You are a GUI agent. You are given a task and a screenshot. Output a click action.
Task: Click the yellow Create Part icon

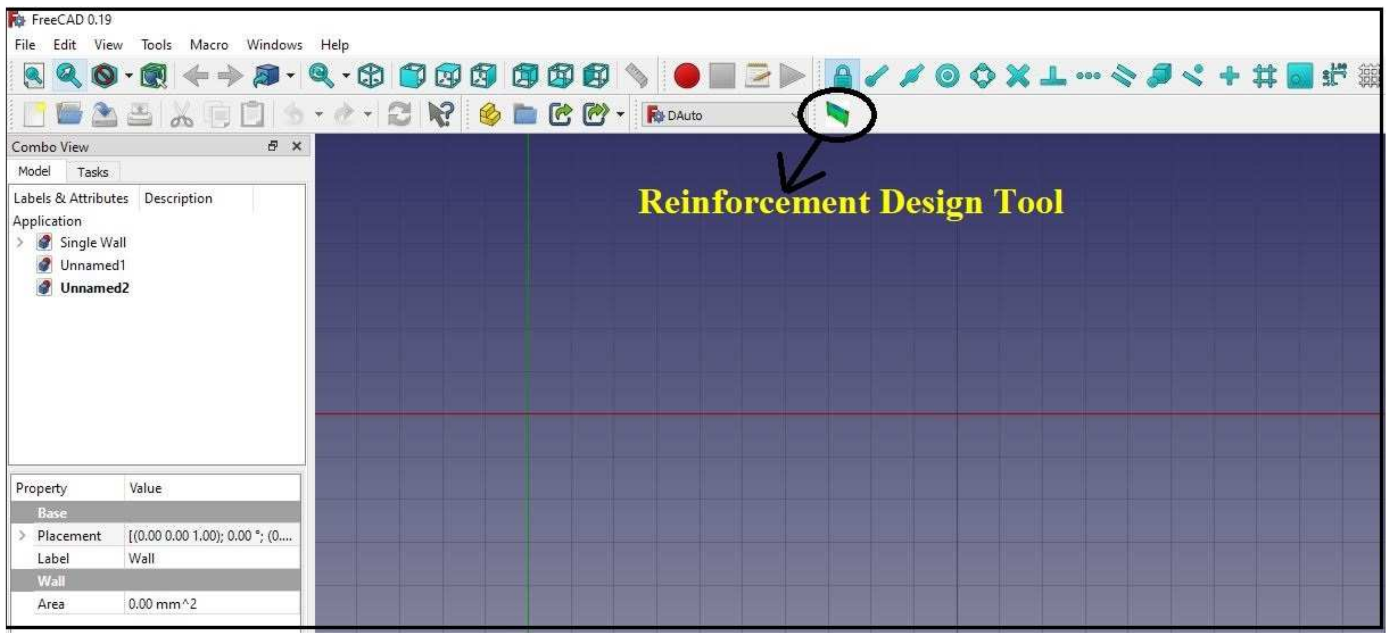(490, 114)
